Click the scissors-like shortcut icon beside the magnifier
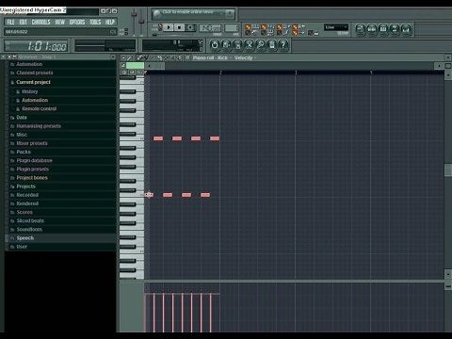The image size is (452, 339). (250, 45)
